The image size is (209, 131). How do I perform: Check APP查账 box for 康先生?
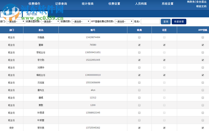[x=203, y=90]
